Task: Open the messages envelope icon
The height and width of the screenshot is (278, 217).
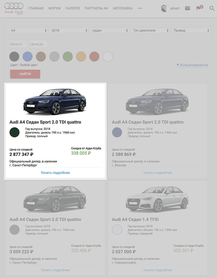Action: click(x=187, y=8)
